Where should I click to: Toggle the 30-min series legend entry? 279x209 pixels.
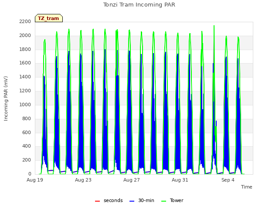pyautogui.click(x=142, y=200)
